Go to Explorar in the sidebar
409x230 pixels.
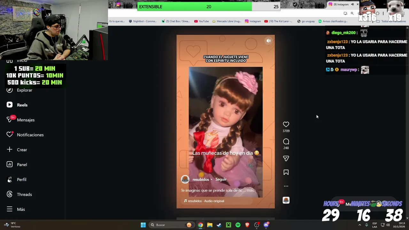pyautogui.click(x=25, y=90)
